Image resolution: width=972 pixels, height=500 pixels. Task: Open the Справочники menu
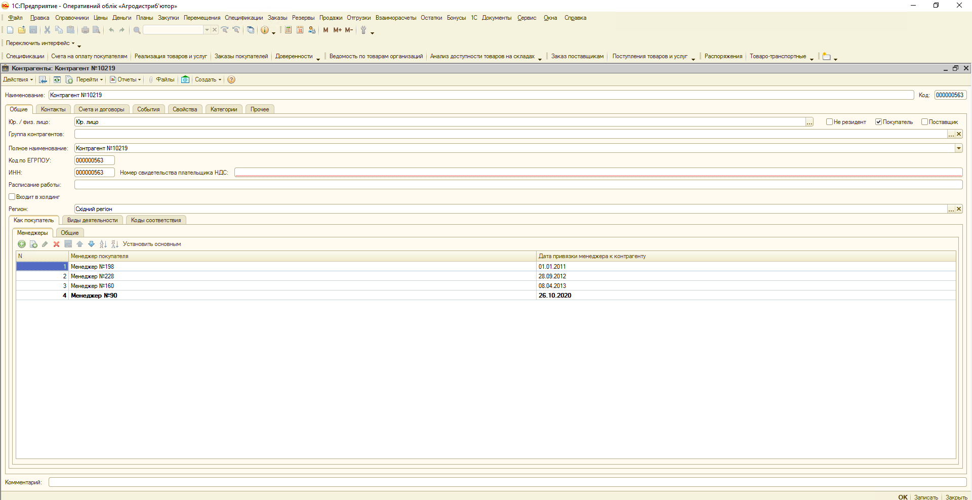pyautogui.click(x=72, y=18)
